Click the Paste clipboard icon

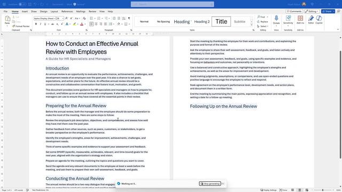click(7, 19)
